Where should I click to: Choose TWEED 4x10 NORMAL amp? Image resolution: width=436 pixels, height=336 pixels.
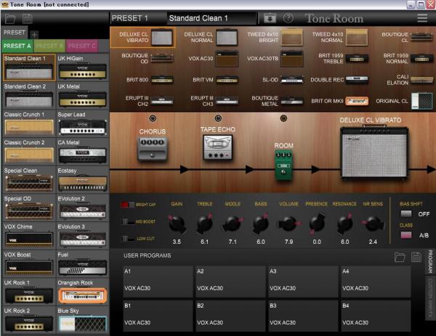tap(340, 38)
